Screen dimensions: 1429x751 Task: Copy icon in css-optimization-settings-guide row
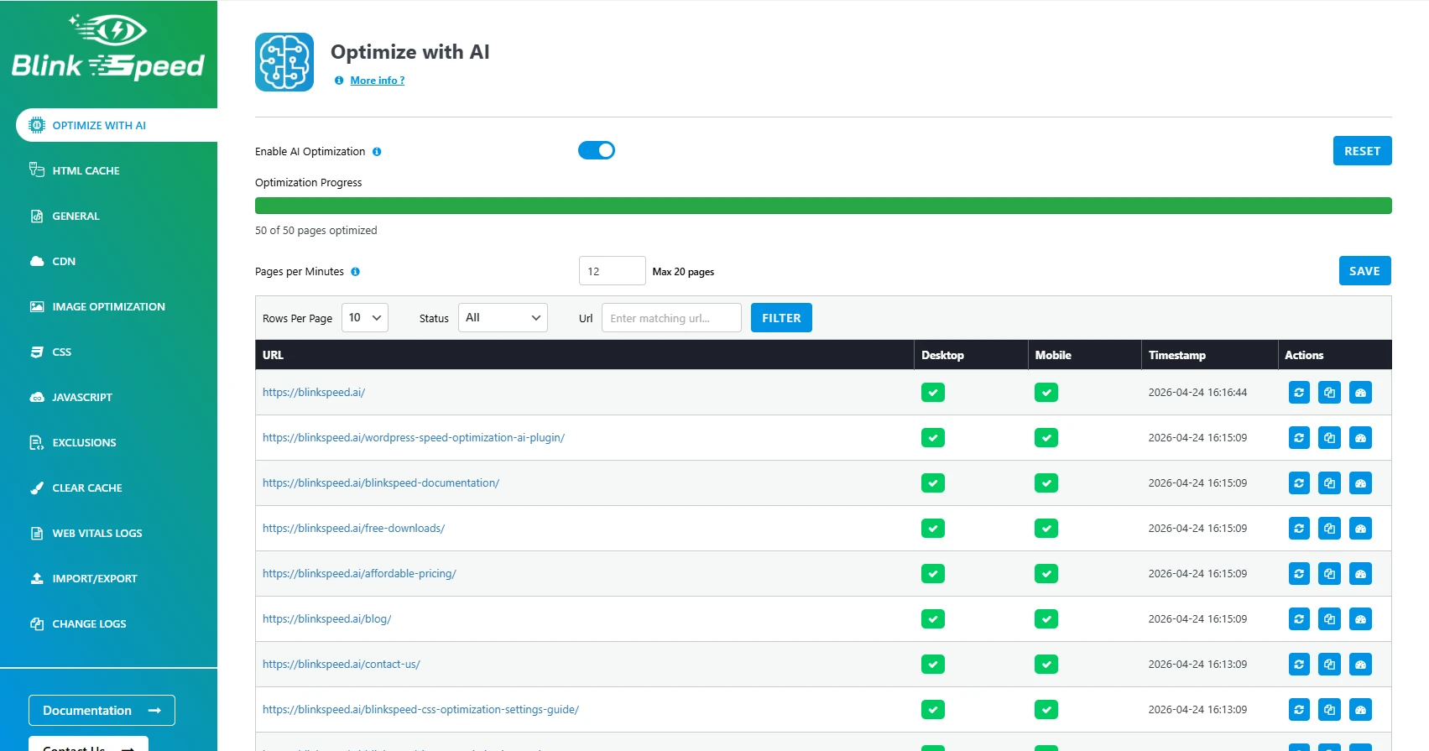[1329, 710]
